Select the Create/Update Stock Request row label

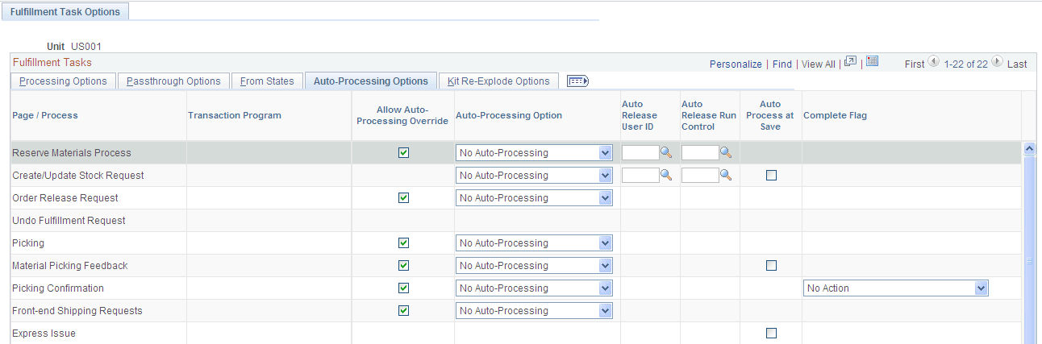coord(77,175)
